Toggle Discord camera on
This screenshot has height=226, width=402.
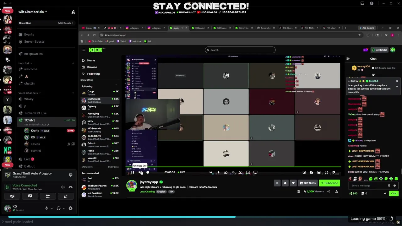point(12,196)
